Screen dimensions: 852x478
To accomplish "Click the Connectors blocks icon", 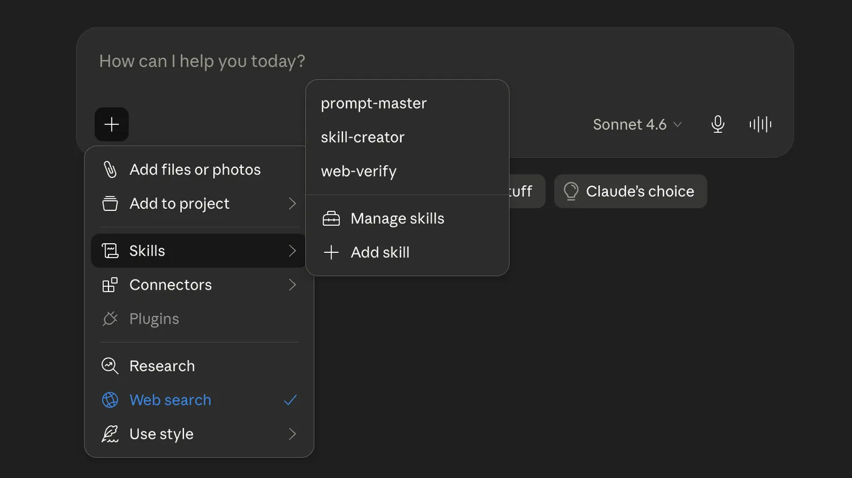I will (x=110, y=285).
